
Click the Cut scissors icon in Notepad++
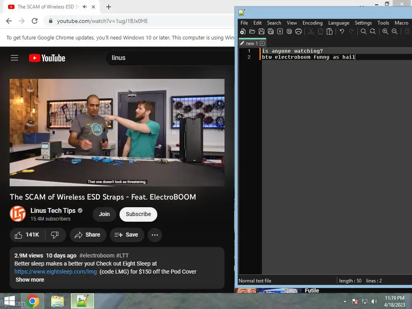[311, 31]
